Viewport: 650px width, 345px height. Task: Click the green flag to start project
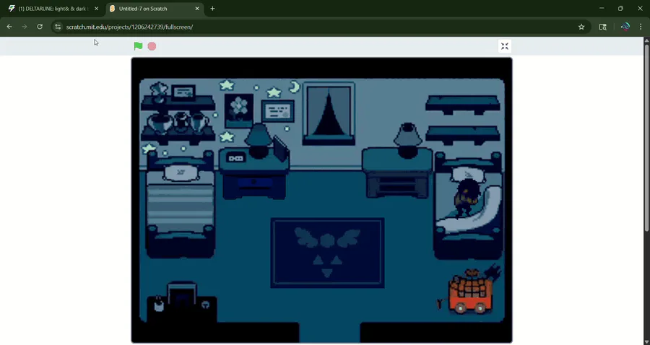138,46
